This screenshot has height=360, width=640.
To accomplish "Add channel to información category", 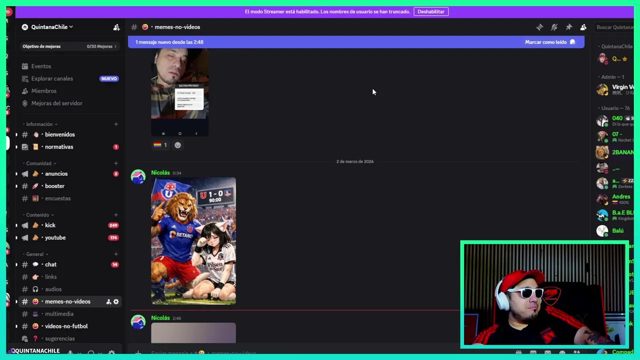I will (116, 124).
